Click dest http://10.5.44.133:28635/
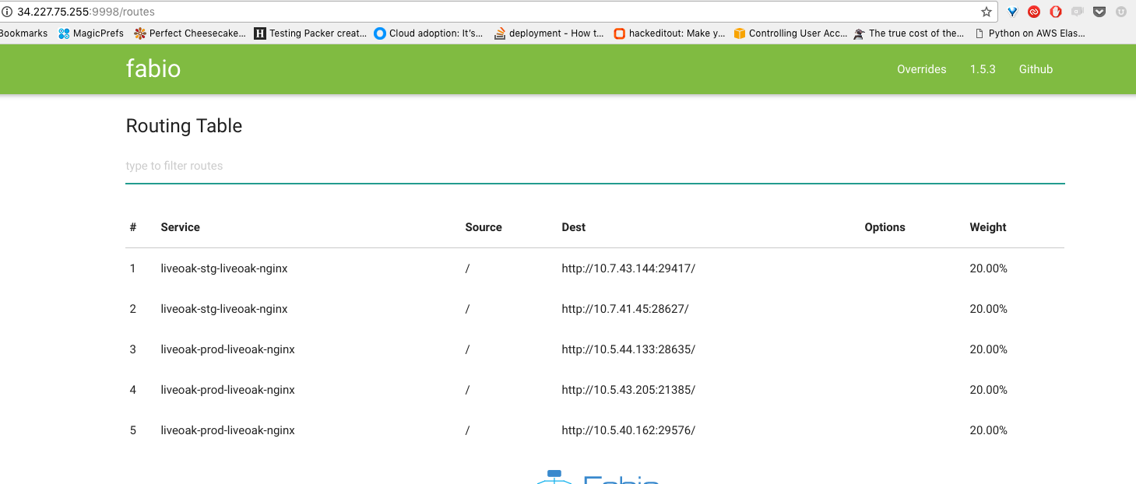 628,349
